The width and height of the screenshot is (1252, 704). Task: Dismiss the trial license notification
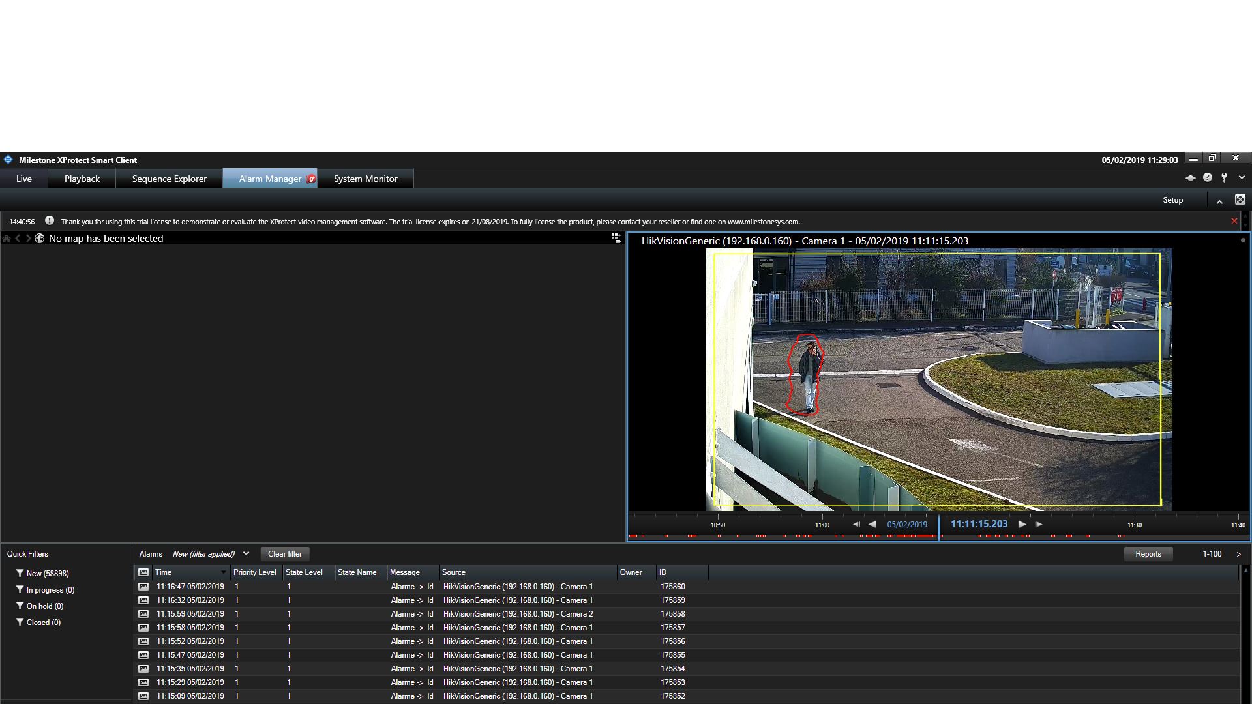pyautogui.click(x=1234, y=221)
